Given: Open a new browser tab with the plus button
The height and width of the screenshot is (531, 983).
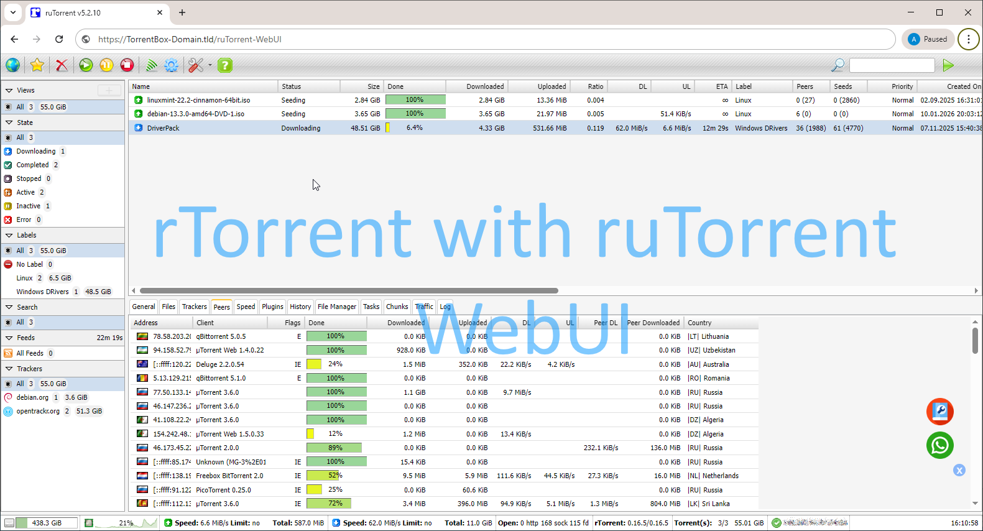Looking at the screenshot, I should click(x=182, y=12).
